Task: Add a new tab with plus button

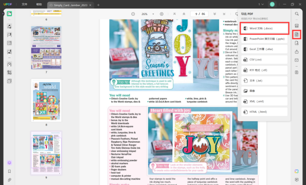Action: [98, 5]
